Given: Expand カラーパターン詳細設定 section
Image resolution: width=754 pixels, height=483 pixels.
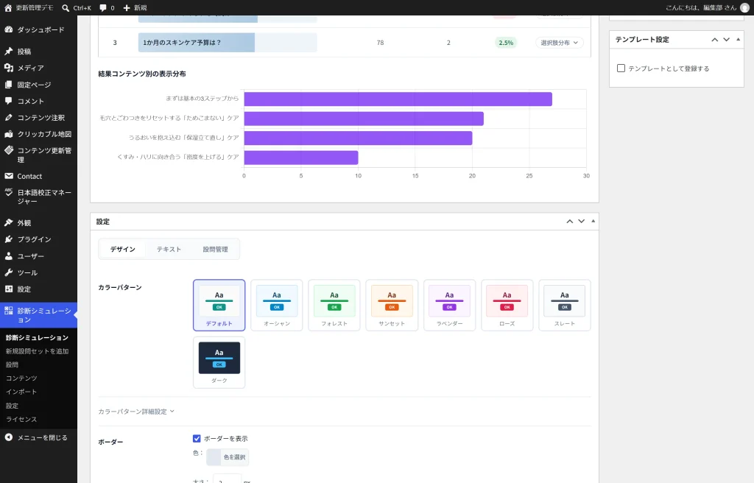Looking at the screenshot, I should [136, 412].
